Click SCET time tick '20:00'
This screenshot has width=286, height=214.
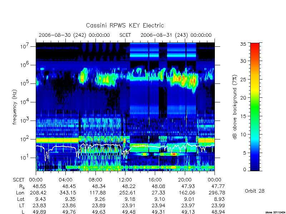pyautogui.click(x=185, y=180)
